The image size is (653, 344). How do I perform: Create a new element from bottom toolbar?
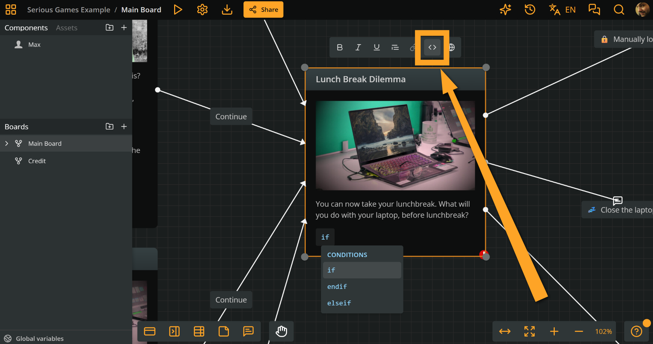pyautogui.click(x=150, y=331)
